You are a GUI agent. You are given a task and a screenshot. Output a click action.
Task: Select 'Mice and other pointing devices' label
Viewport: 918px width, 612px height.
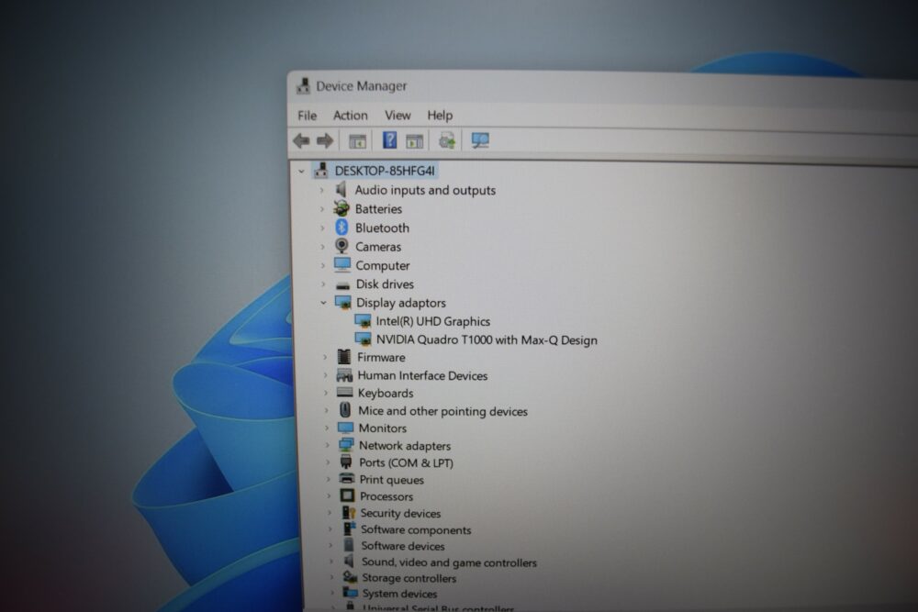click(442, 411)
